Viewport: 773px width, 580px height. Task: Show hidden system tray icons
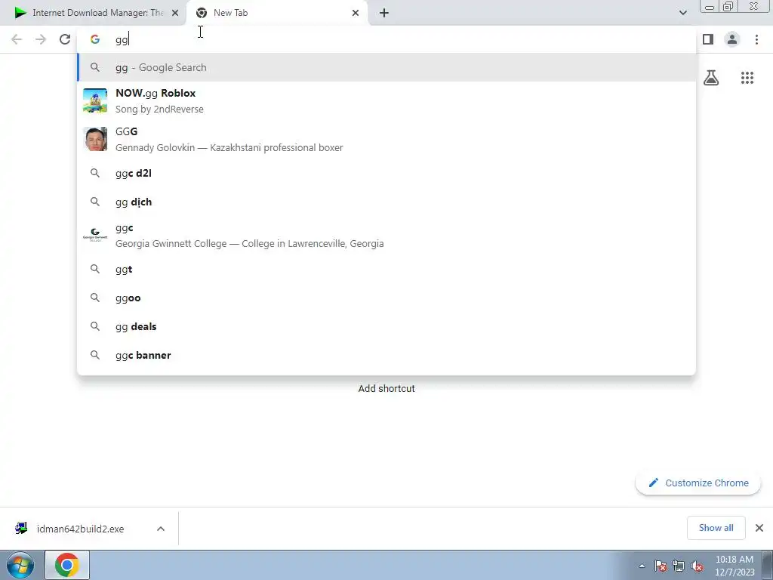(x=642, y=566)
